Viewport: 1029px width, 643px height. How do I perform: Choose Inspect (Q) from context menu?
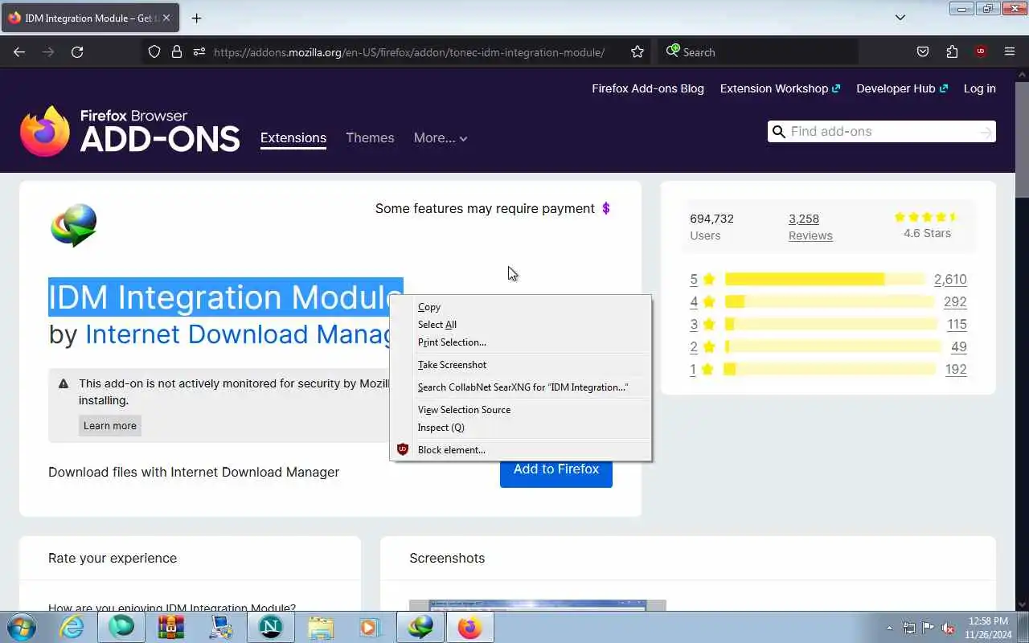(x=519, y=428)
